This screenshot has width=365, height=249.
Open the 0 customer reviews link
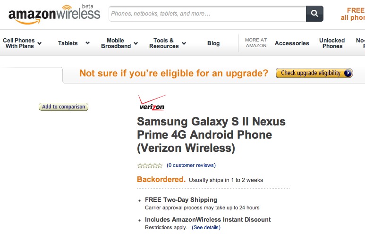point(191,166)
